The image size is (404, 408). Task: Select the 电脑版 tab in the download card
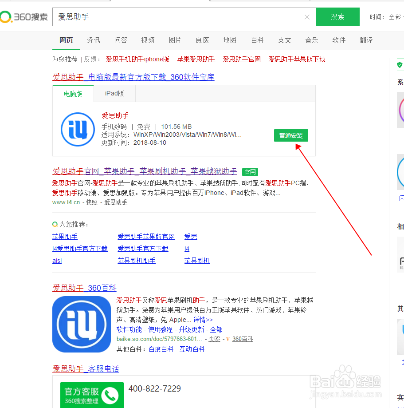click(x=73, y=94)
